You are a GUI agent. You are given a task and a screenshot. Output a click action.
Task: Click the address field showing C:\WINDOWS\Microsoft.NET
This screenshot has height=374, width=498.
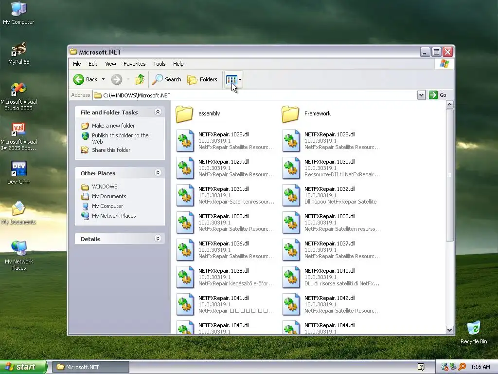pos(255,95)
